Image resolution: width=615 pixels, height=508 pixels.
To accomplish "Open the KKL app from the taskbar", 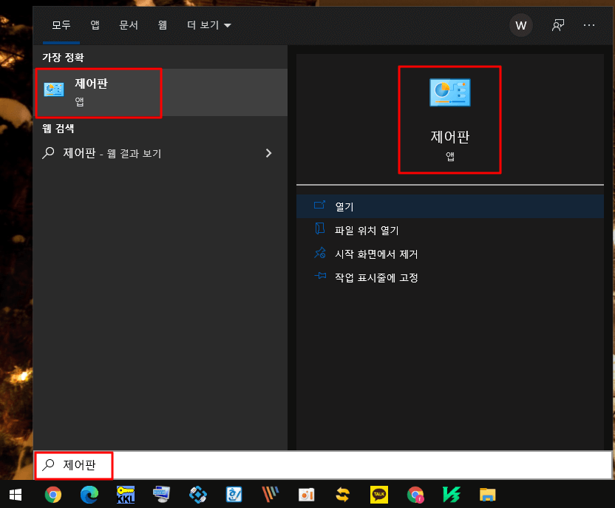I will click(126, 495).
